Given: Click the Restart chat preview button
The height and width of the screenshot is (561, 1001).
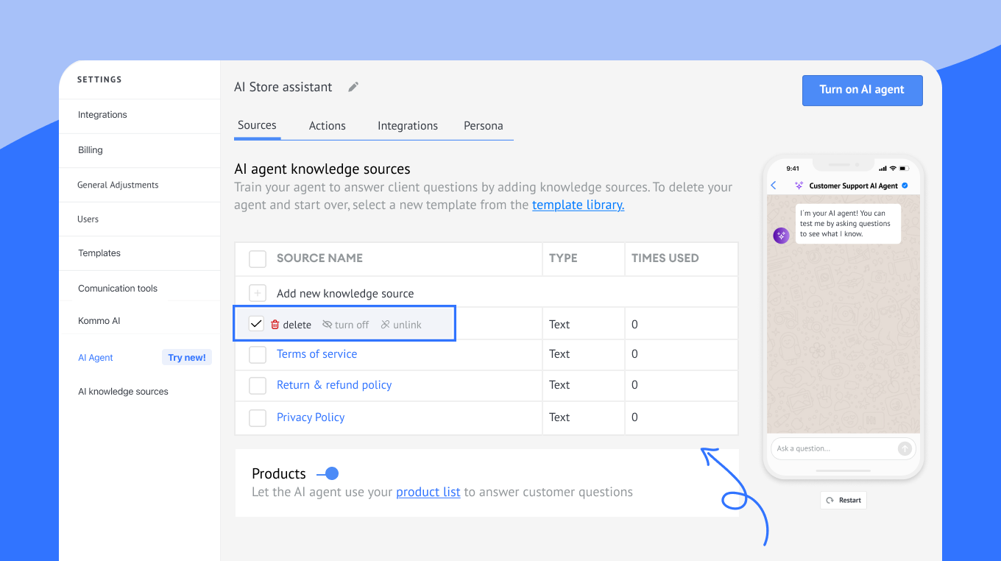Looking at the screenshot, I should point(843,500).
